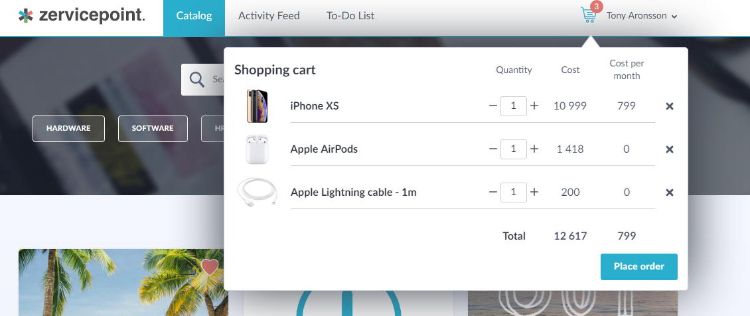
Task: Select the Catalog tab
Action: pyautogui.click(x=194, y=16)
